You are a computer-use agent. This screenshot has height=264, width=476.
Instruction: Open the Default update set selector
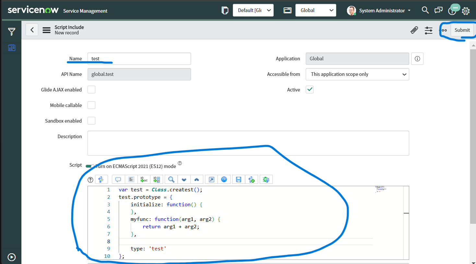click(x=253, y=10)
